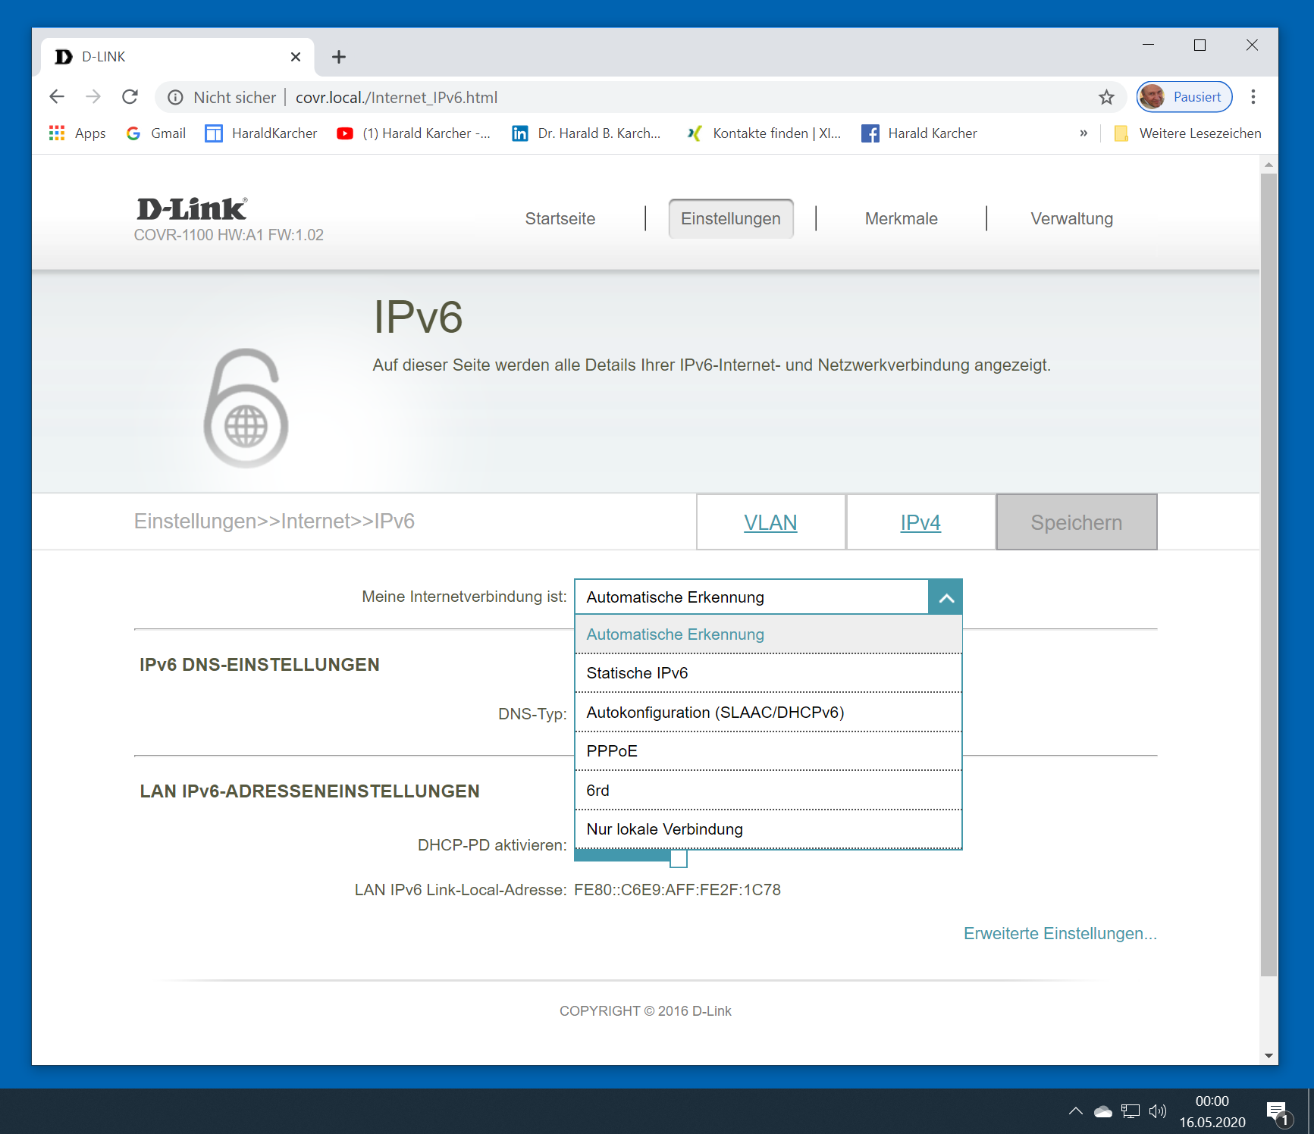Viewport: 1314px width, 1134px height.
Task: Click the 'COVR-1100 HW:A1 FW:1.02' text
Action: pyautogui.click(x=229, y=235)
